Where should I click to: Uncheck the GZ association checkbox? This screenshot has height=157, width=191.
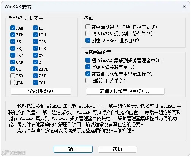click(x=13, y=69)
